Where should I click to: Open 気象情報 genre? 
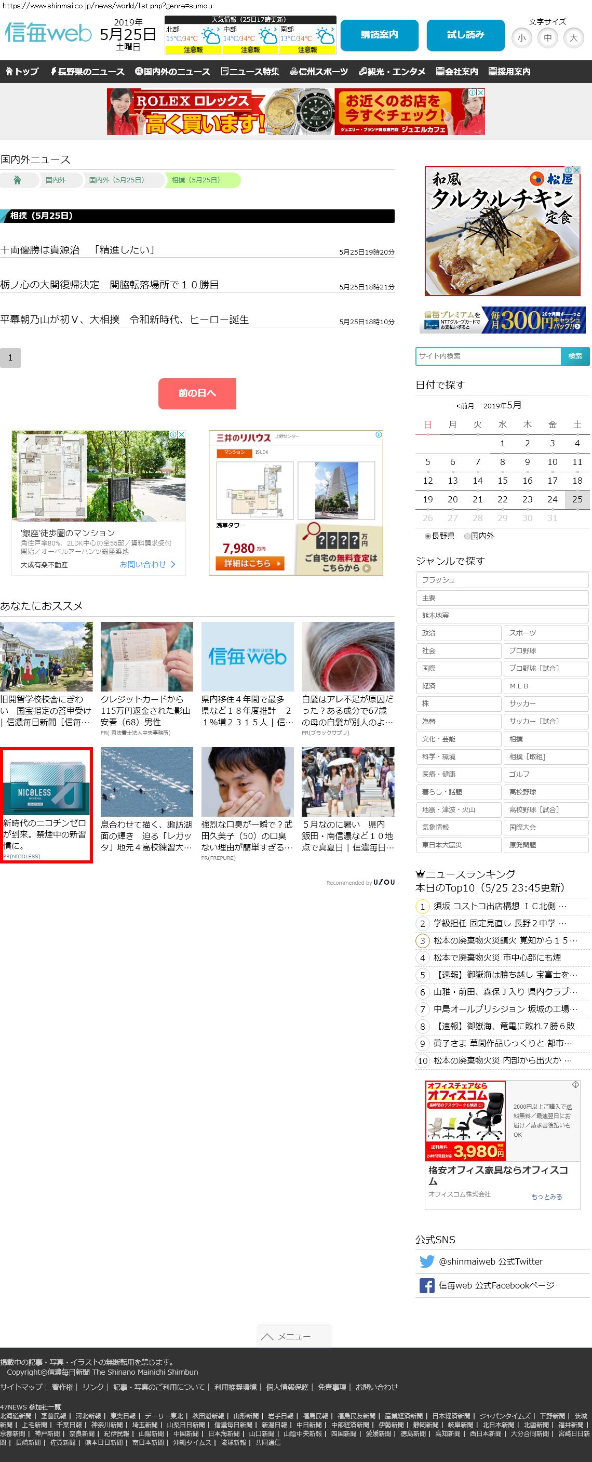(x=459, y=827)
